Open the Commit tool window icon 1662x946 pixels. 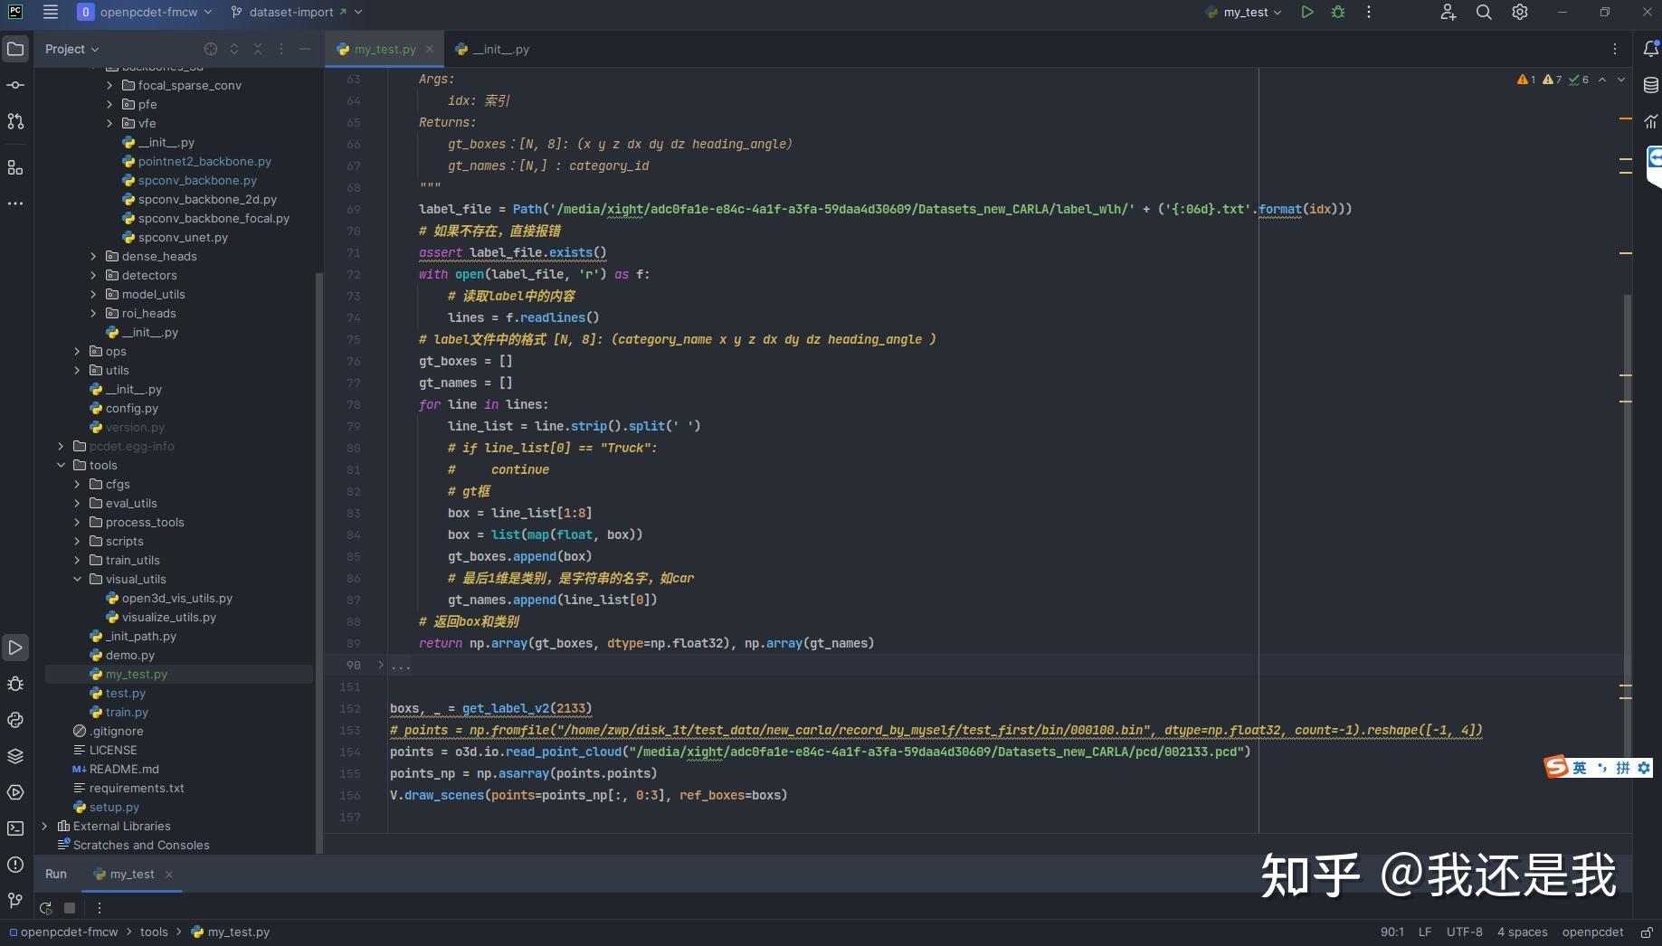15,85
